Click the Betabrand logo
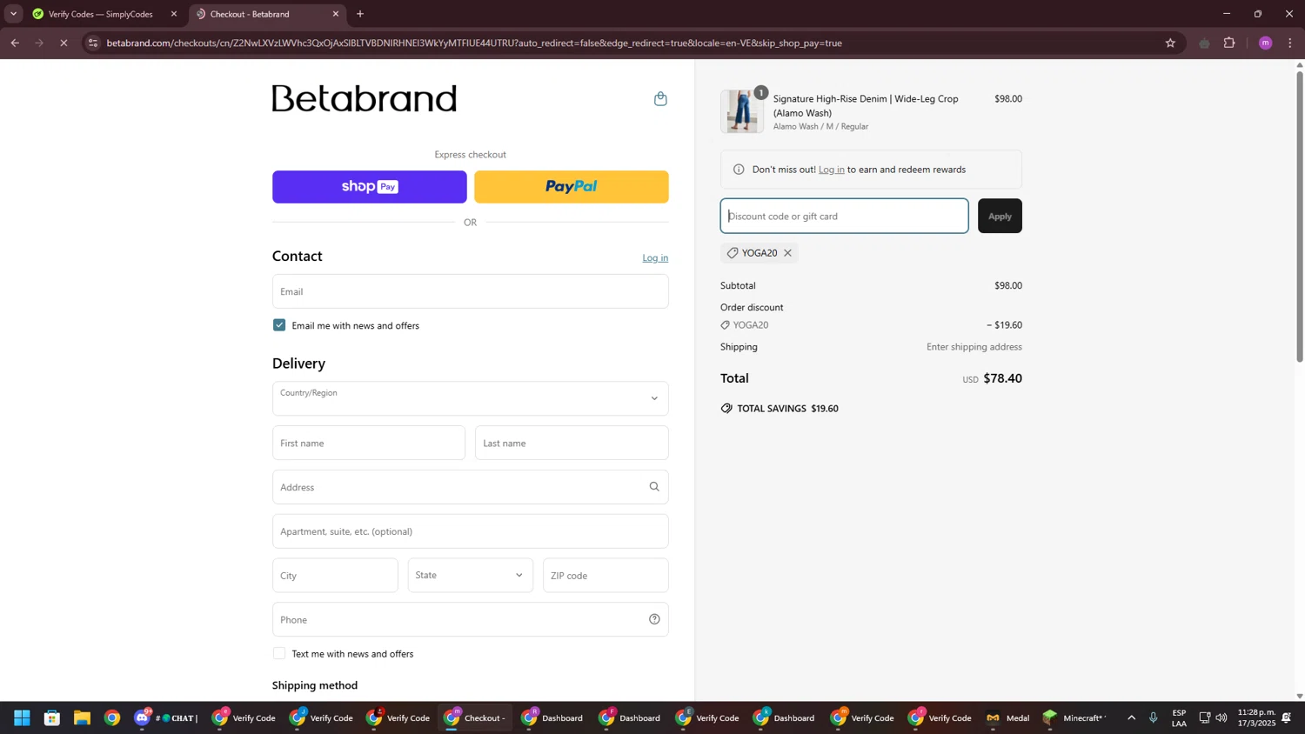Screen dimensions: 1305x734 click(365, 98)
